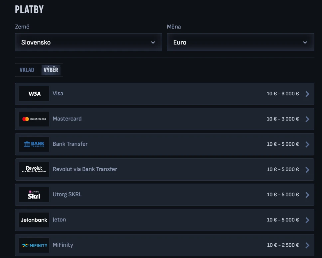This screenshot has height=258, width=322.
Task: Click the Mastercard logo icon
Action: 34,119
